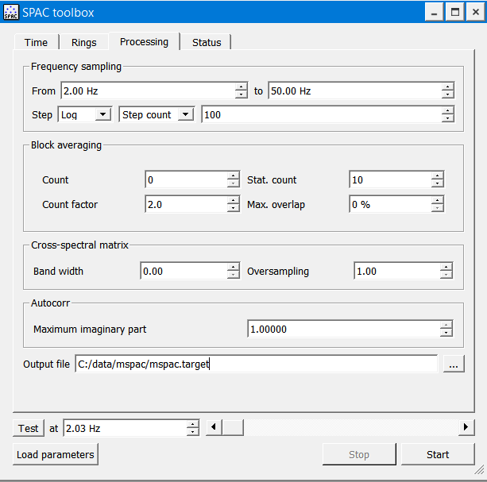Decrease the to frequency with down arrow
The height and width of the screenshot is (482, 487).
pyautogui.click(x=448, y=95)
